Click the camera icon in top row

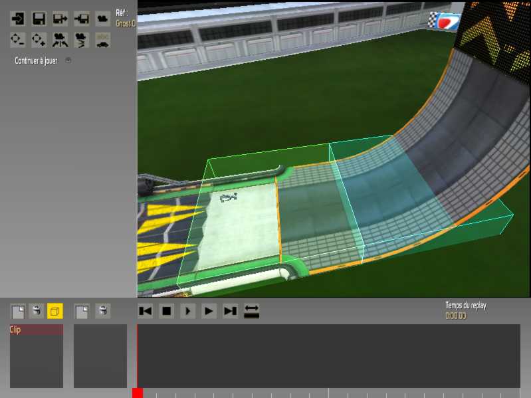tap(102, 19)
